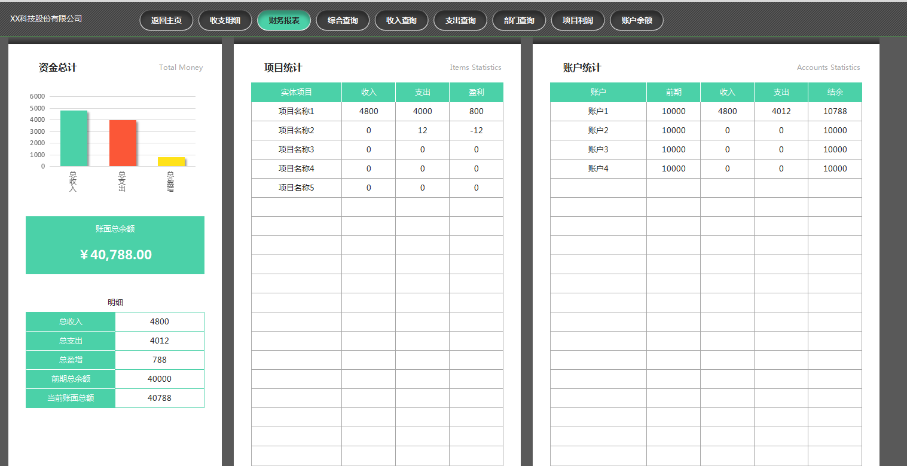The width and height of the screenshot is (907, 466).
Task: Open the 收支明细 page
Action: (225, 20)
